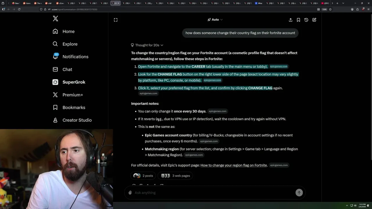Open Explore search in the sidebar

pyautogui.click(x=65, y=44)
